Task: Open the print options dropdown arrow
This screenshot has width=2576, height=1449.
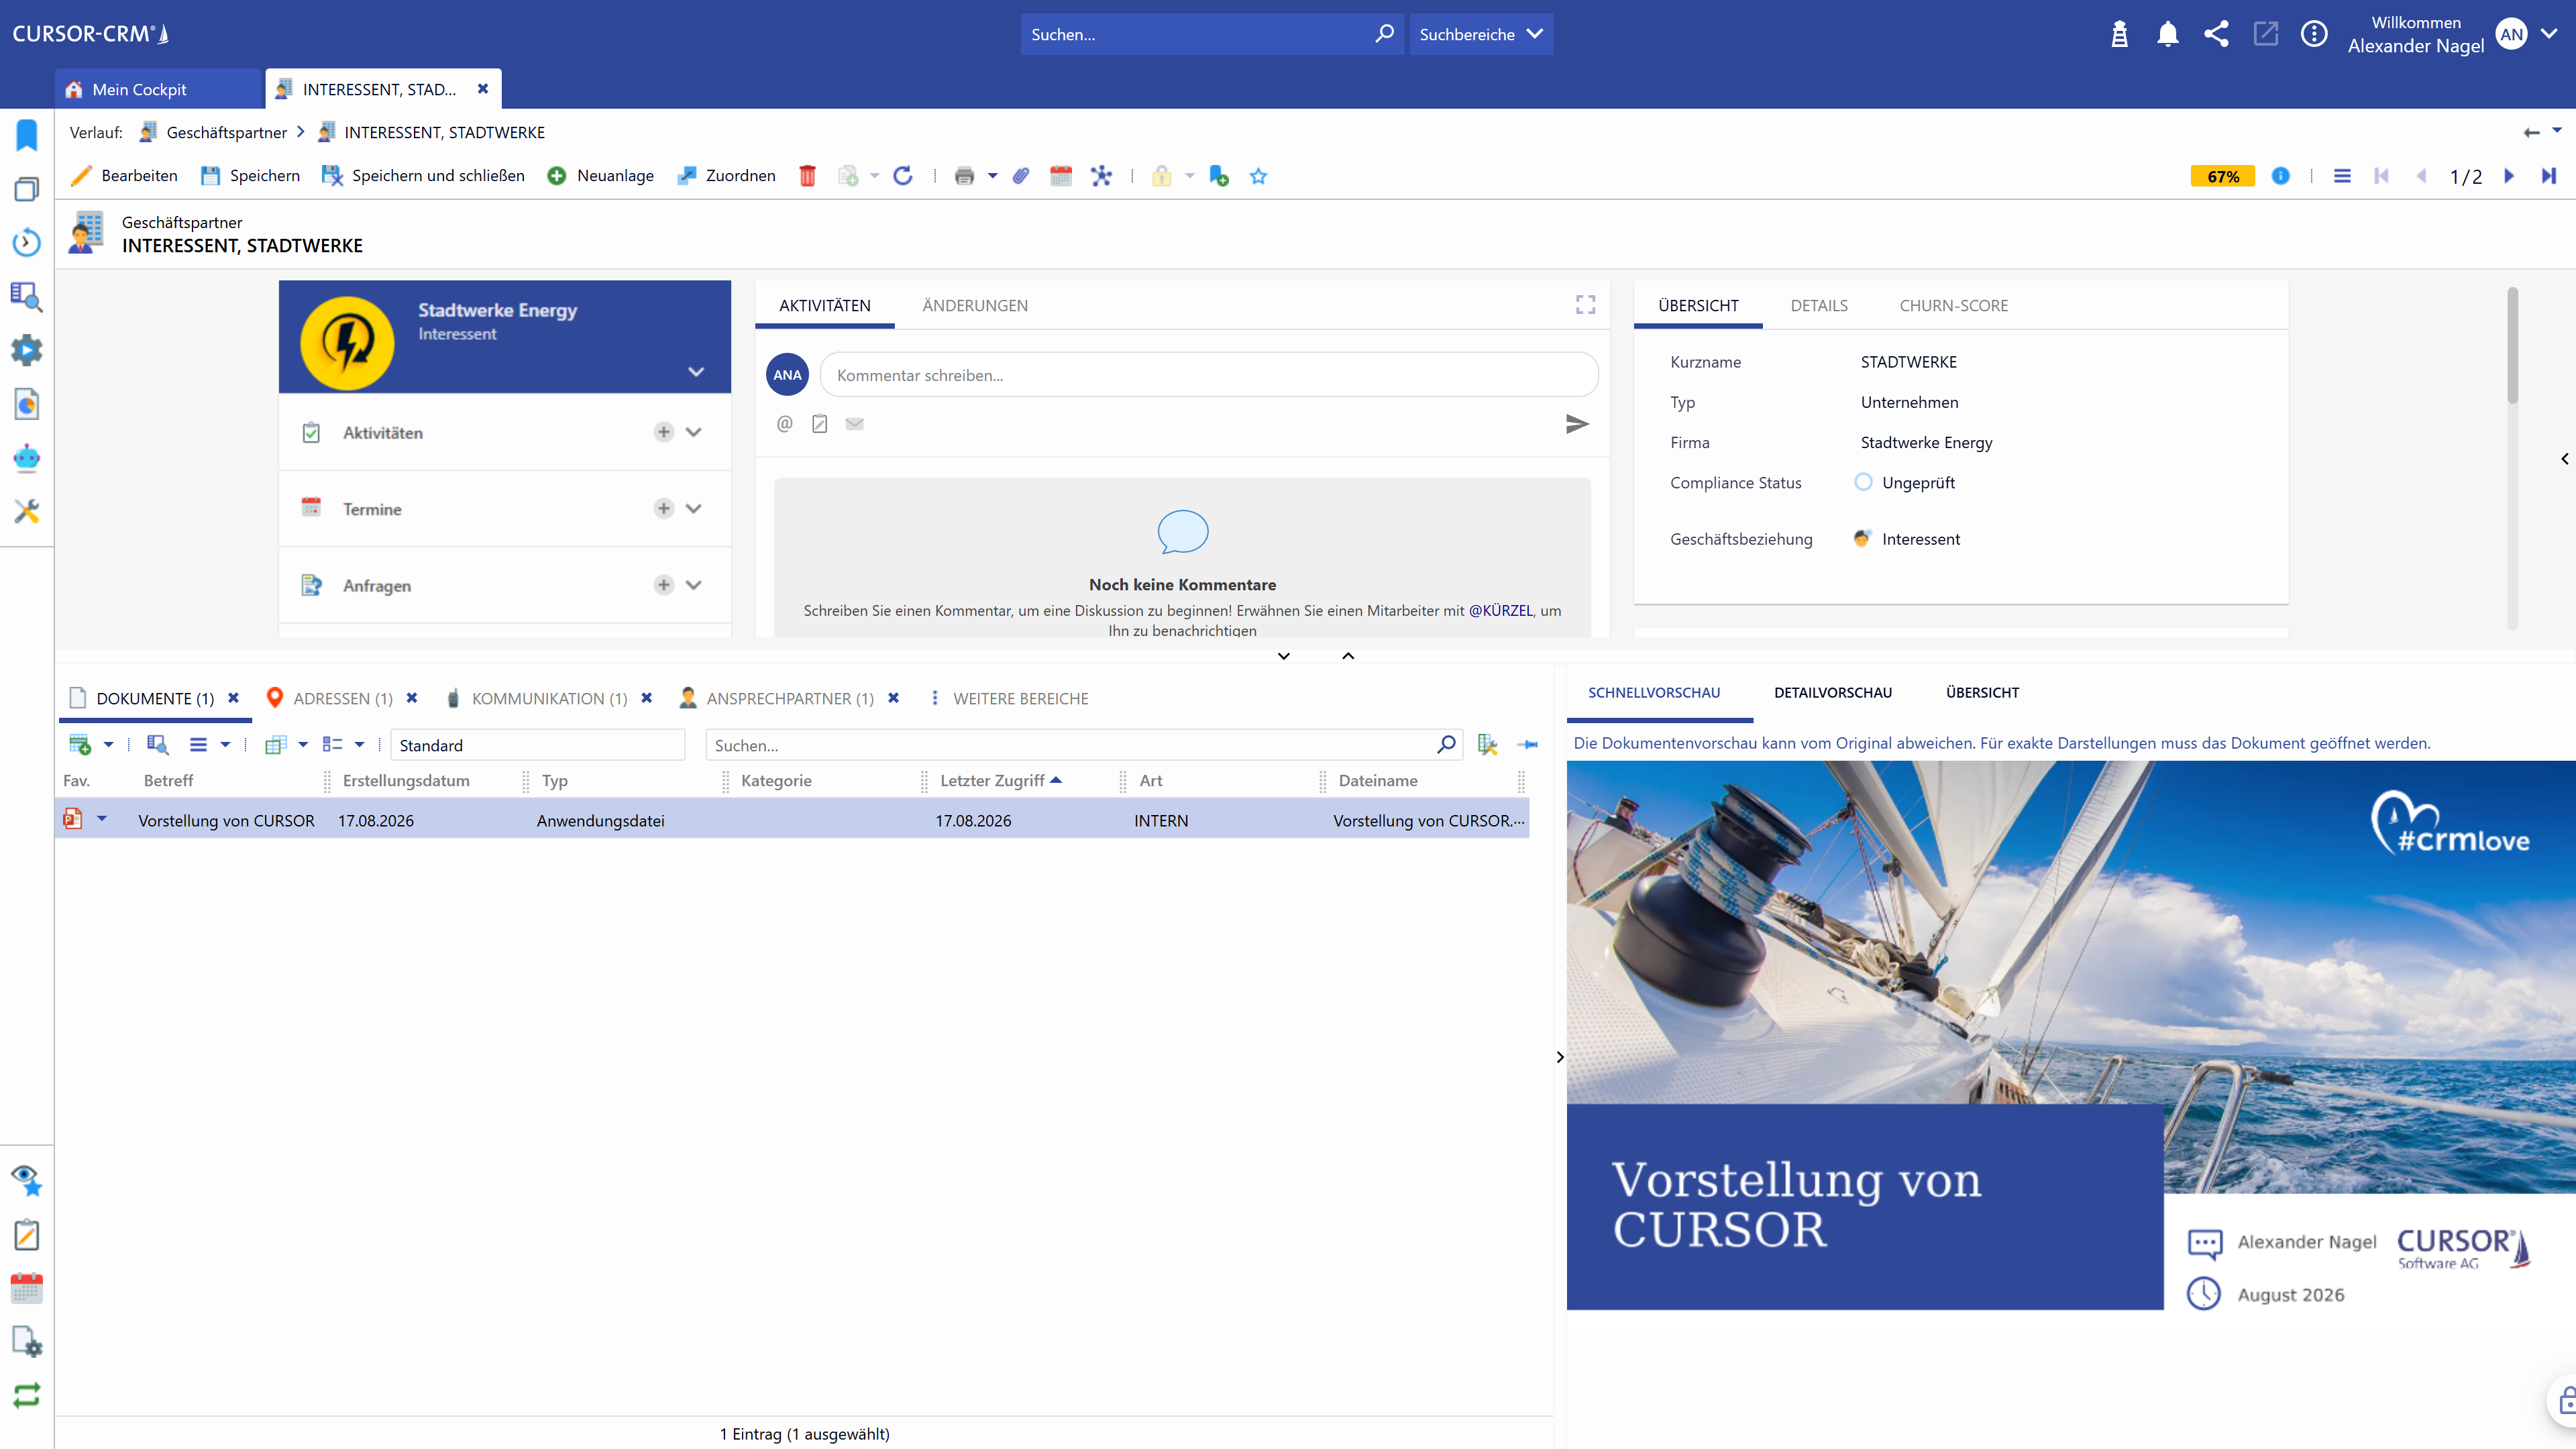Action: tap(993, 176)
